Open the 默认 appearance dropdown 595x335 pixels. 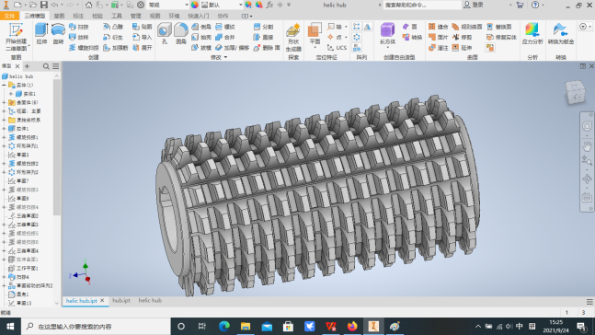pos(222,5)
